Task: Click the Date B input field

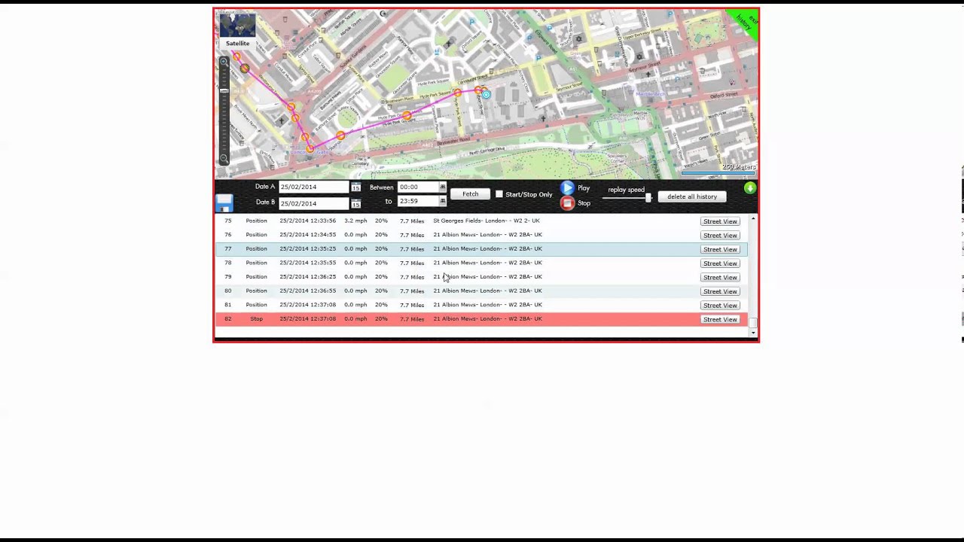Action: click(314, 203)
